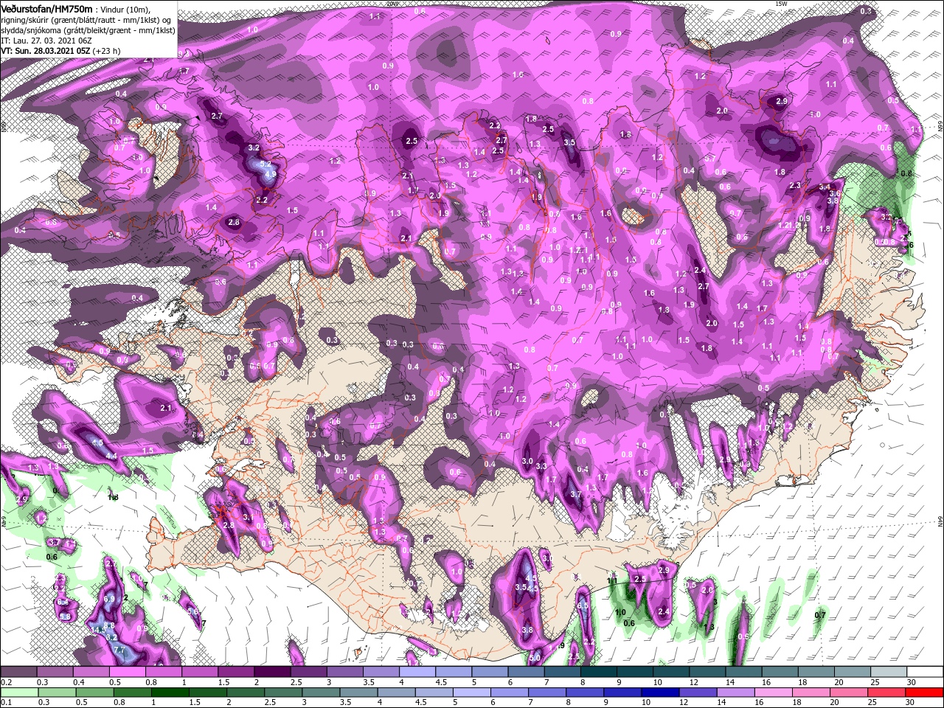Click top legend swatch starting at 0.2
Screen dimensions: 944x708
coord(18,673)
